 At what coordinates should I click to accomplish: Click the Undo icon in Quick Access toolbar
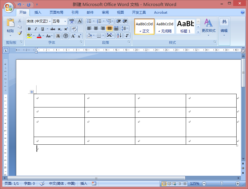point(19,5)
